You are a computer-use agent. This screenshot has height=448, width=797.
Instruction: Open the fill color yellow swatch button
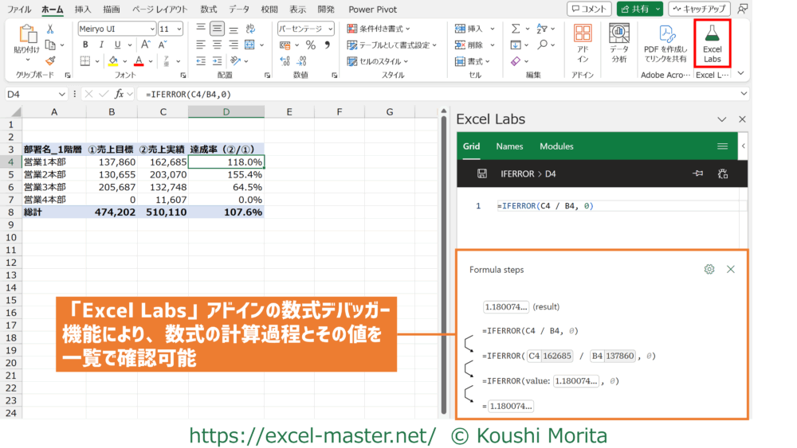[113, 60]
